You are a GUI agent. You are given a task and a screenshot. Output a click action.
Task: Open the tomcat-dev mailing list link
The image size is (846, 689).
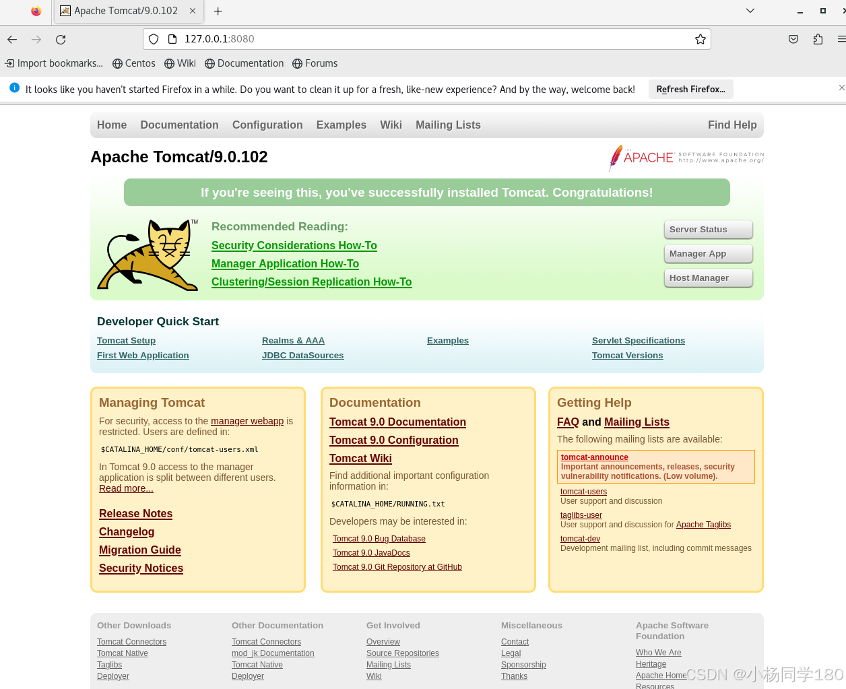click(580, 539)
